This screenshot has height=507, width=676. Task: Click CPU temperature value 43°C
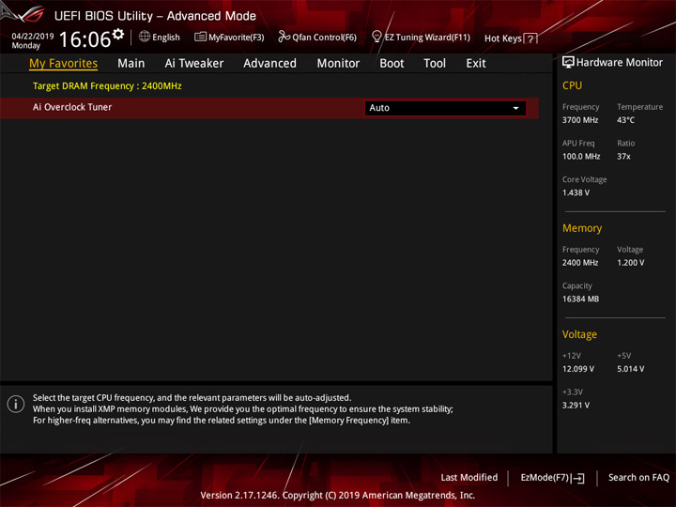tap(625, 120)
